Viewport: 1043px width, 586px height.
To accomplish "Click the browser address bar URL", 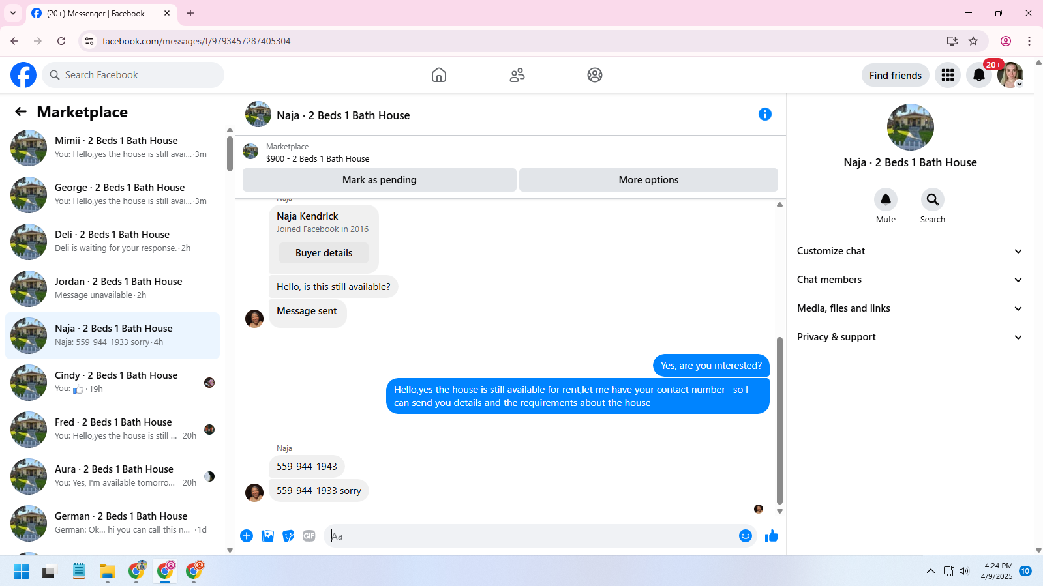I will pos(196,41).
